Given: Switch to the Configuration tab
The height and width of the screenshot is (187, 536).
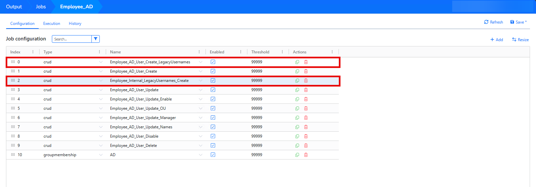Looking at the screenshot, I should tap(22, 24).
